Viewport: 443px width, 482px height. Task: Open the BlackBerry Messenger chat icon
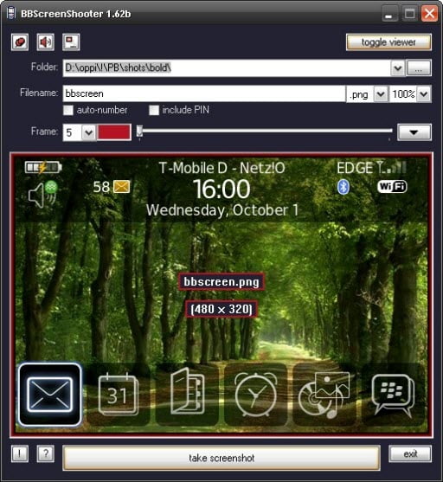(x=393, y=395)
